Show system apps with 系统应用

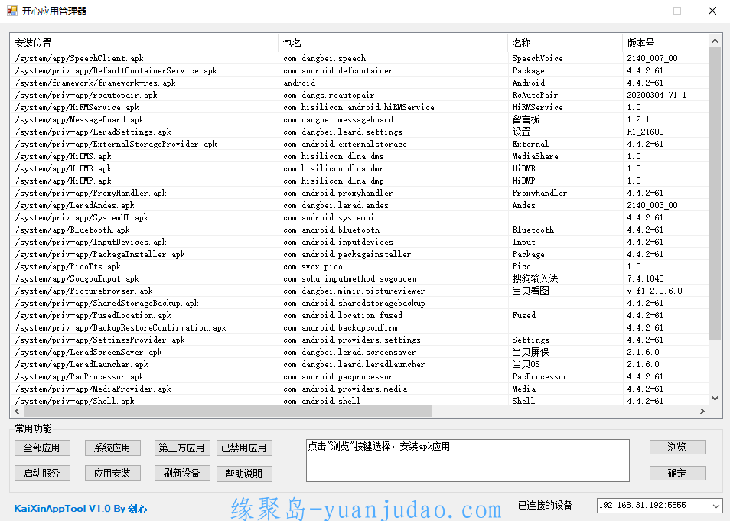112,448
